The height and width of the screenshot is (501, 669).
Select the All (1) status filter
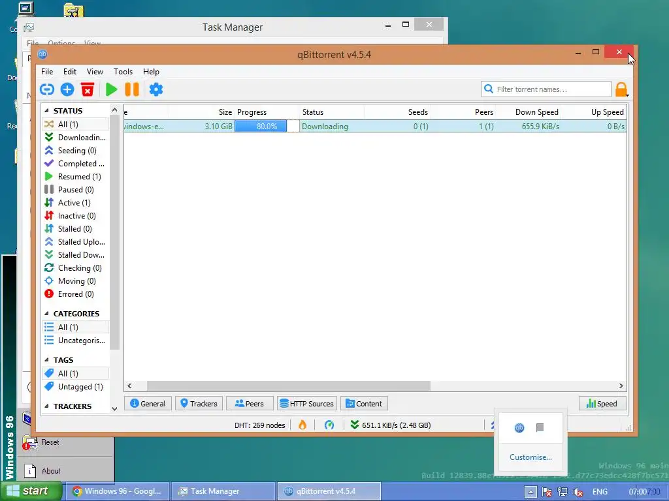pyautogui.click(x=76, y=124)
